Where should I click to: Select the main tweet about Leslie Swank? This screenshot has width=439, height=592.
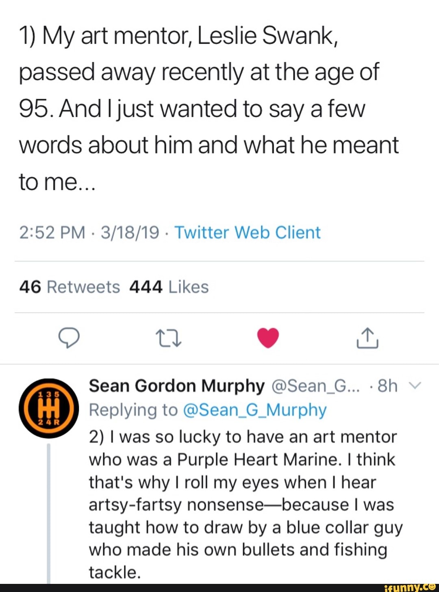[x=209, y=109]
